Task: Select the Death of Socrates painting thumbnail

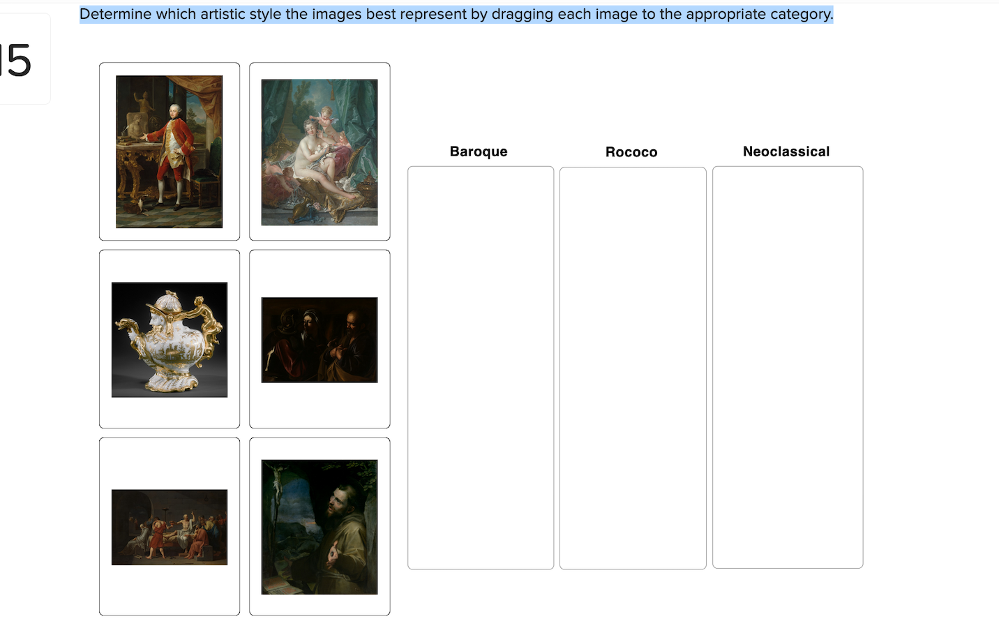Action: [169, 527]
